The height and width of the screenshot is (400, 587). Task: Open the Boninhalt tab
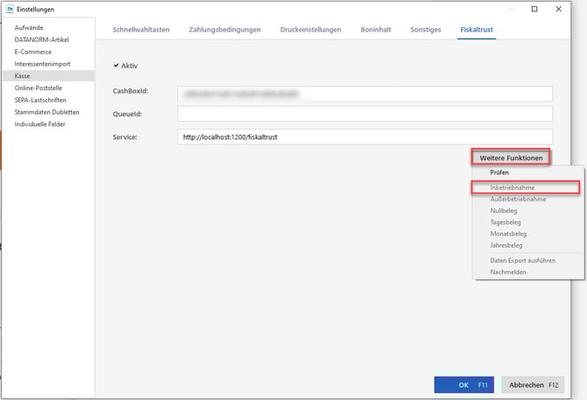tap(376, 30)
